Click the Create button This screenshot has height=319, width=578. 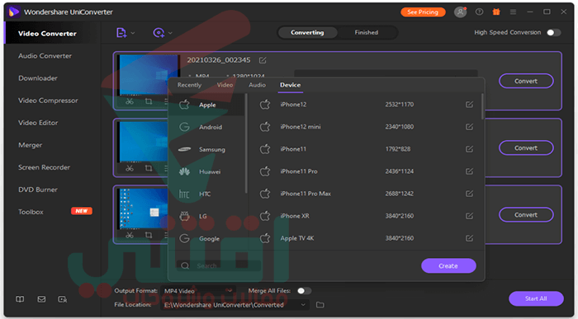(448, 265)
